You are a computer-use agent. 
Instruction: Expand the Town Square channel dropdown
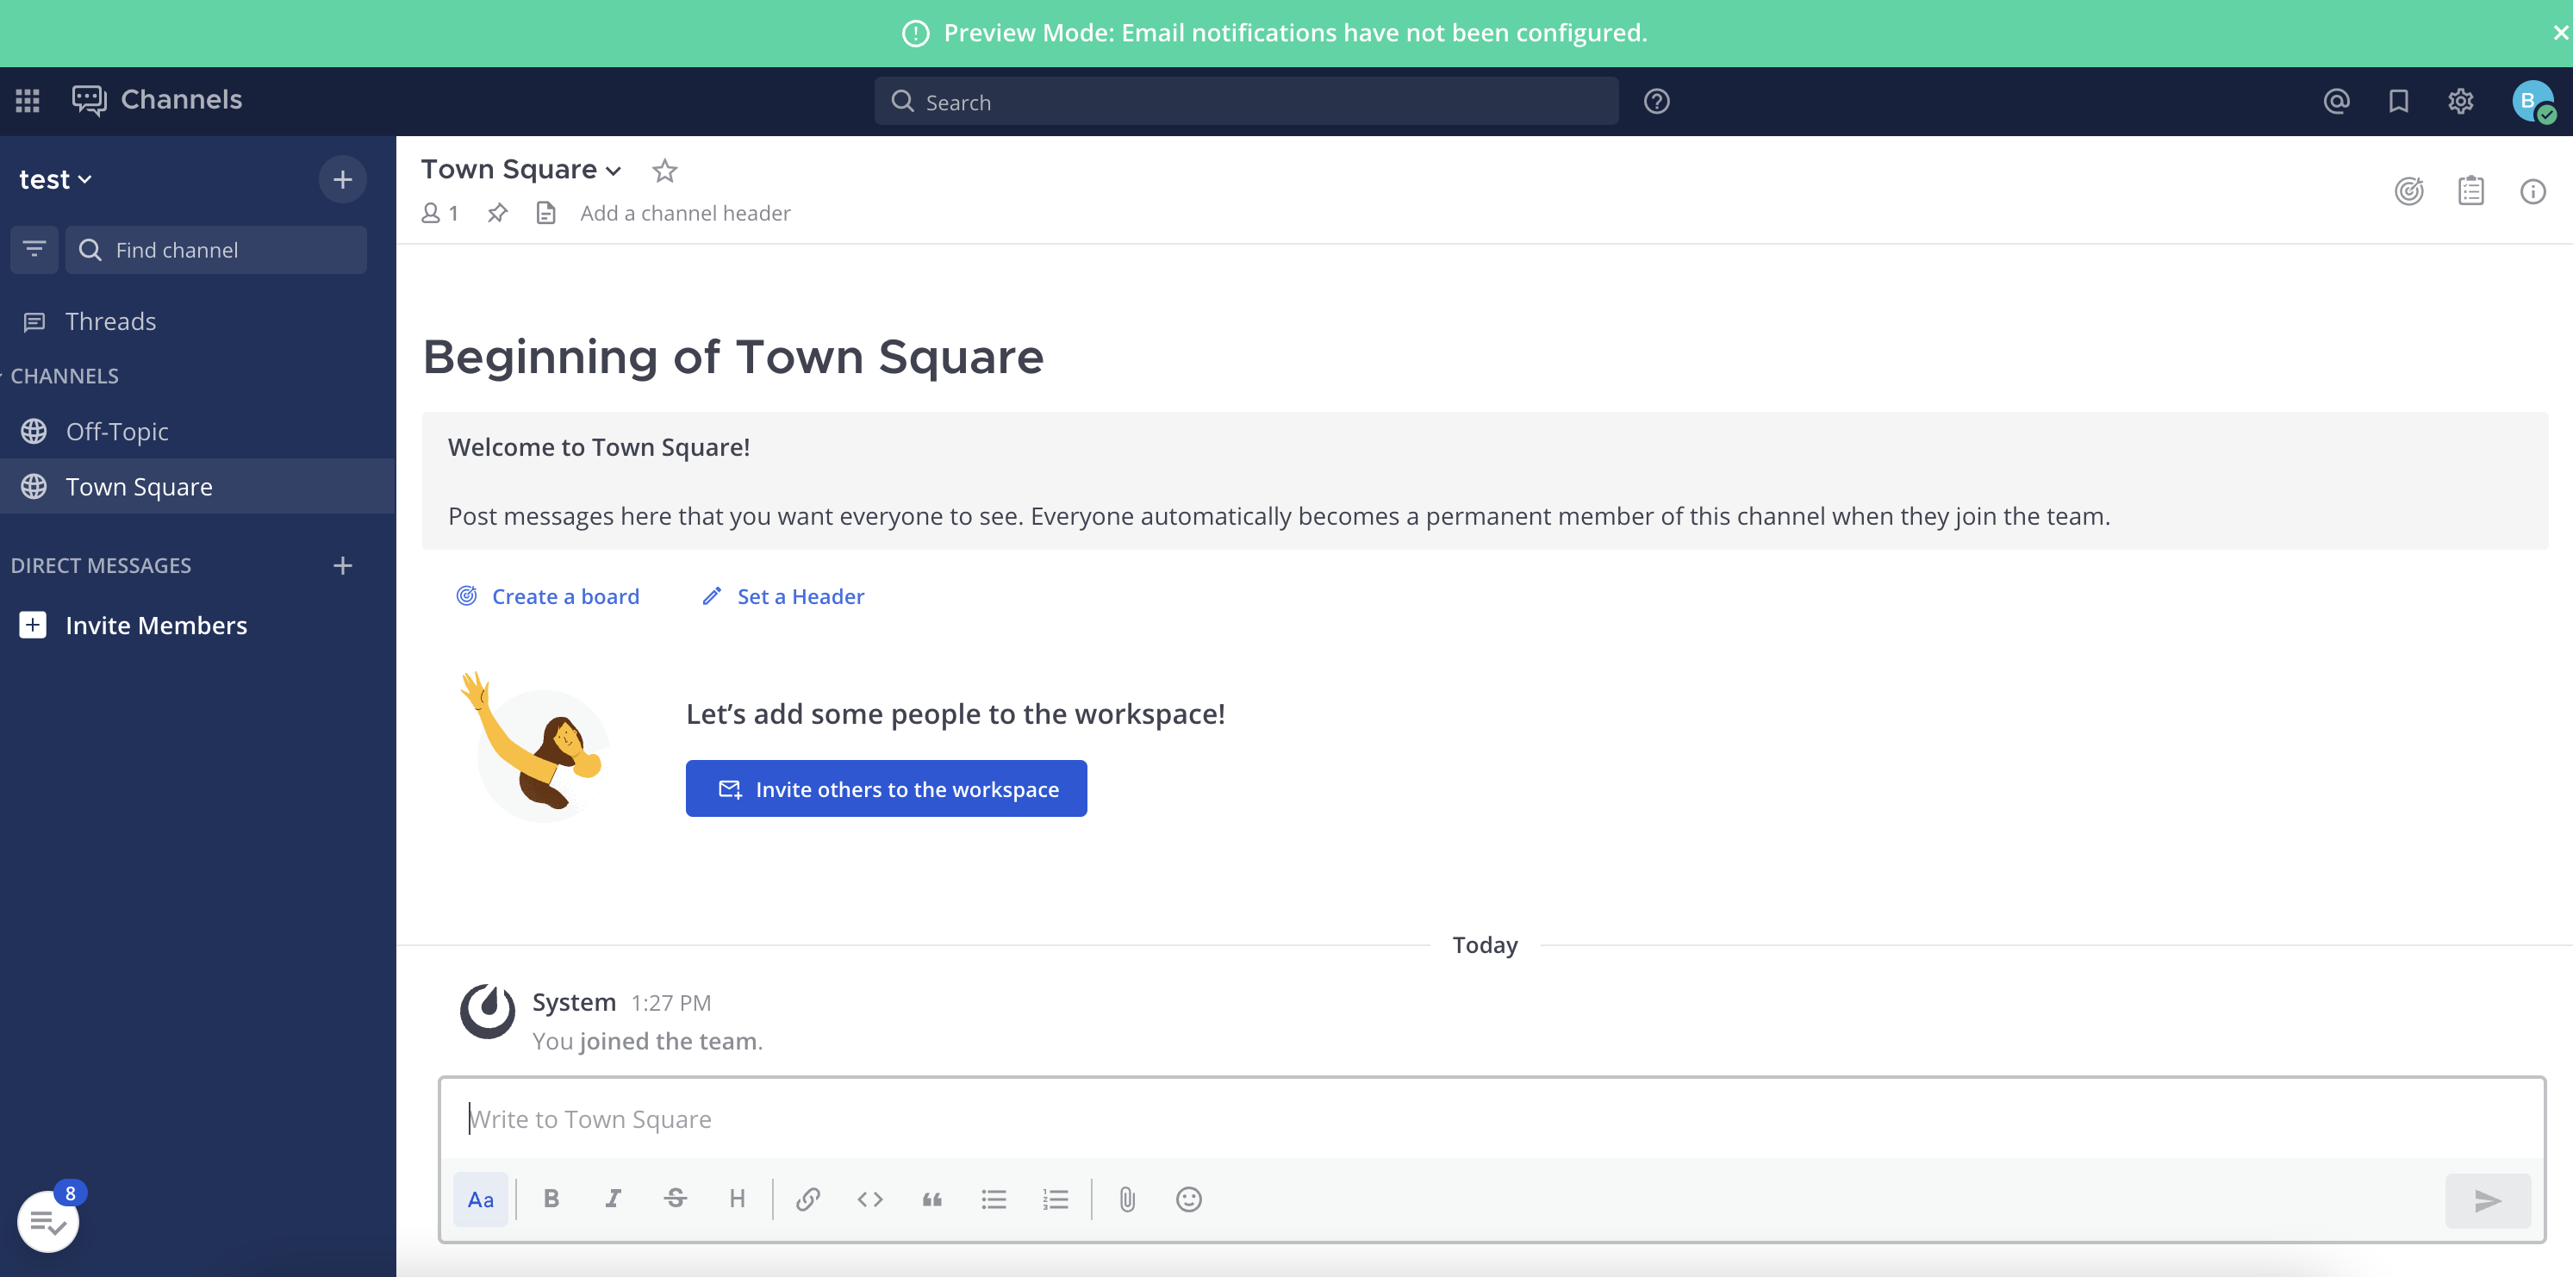[x=617, y=169]
